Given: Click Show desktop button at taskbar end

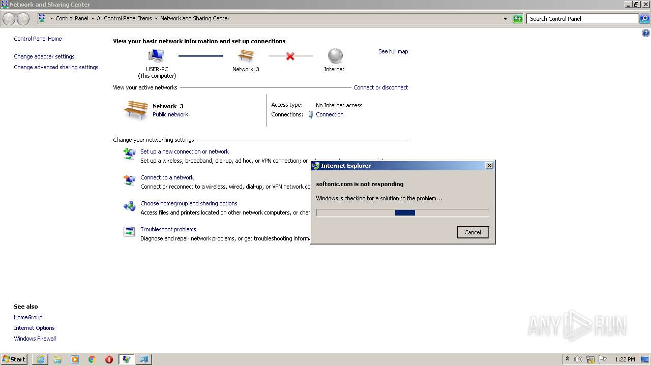Looking at the screenshot, I should [645, 359].
